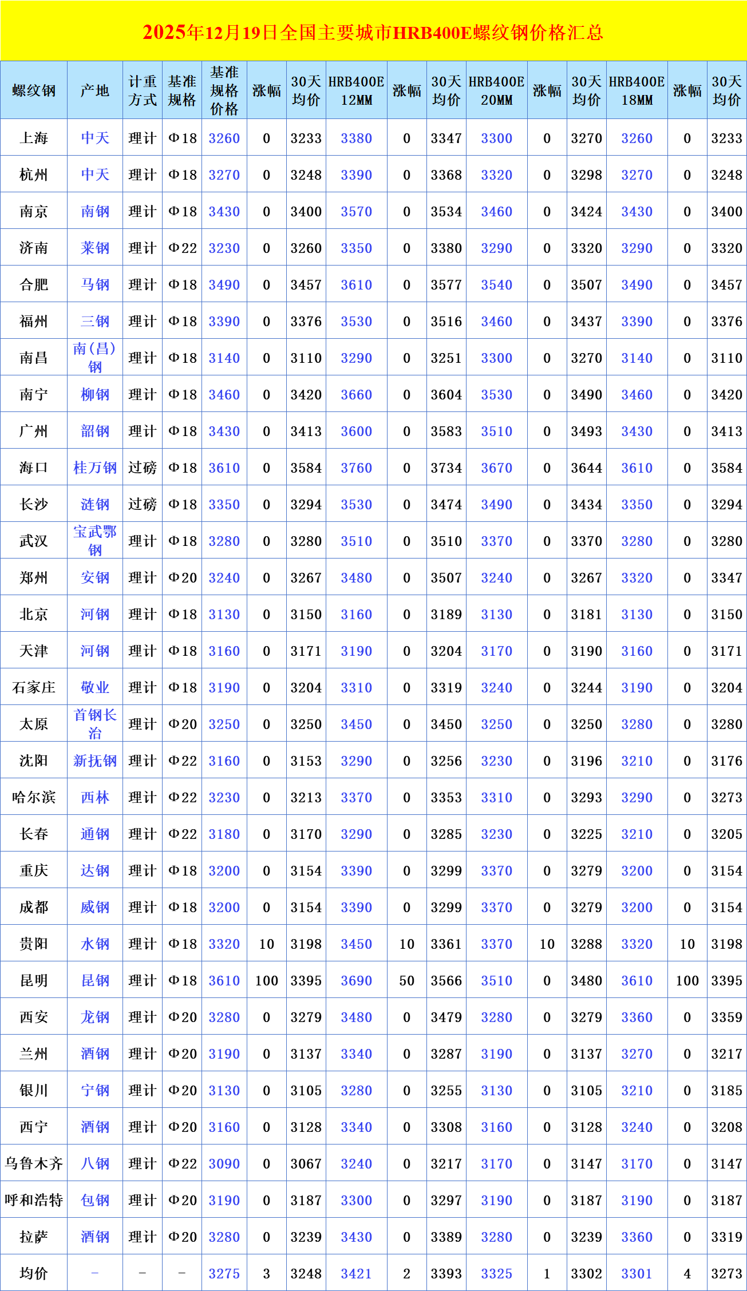Select the 上海 city cell
Screen dimensions: 747x1291
tap(34, 138)
